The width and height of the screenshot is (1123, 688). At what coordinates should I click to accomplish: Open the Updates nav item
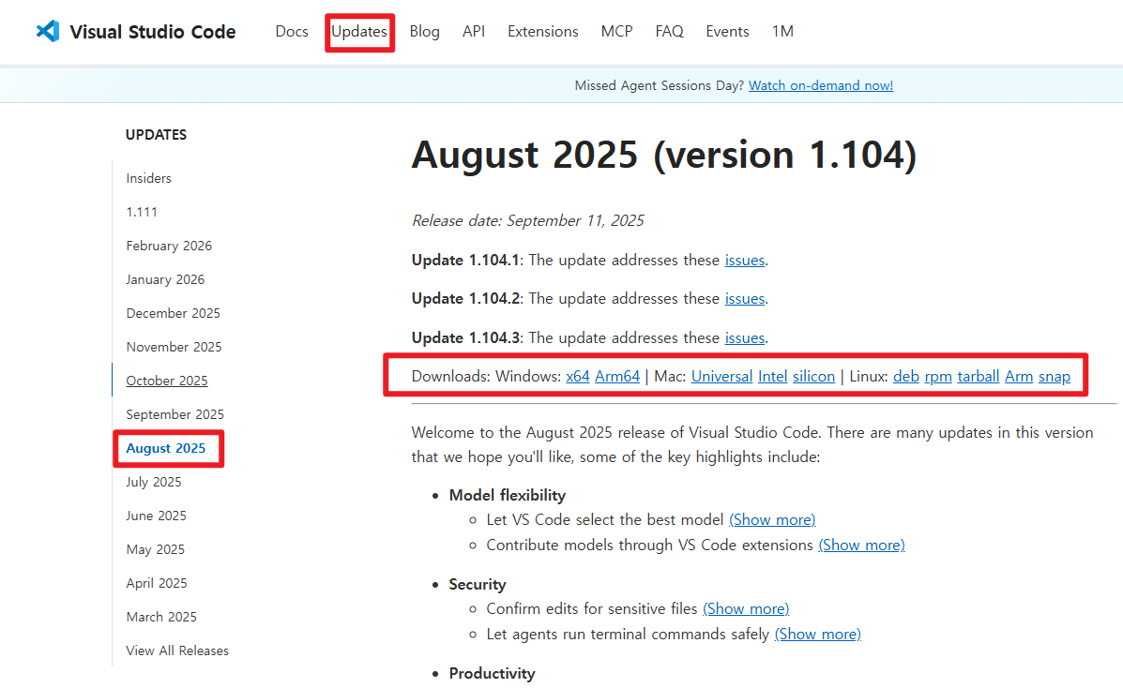tap(358, 32)
